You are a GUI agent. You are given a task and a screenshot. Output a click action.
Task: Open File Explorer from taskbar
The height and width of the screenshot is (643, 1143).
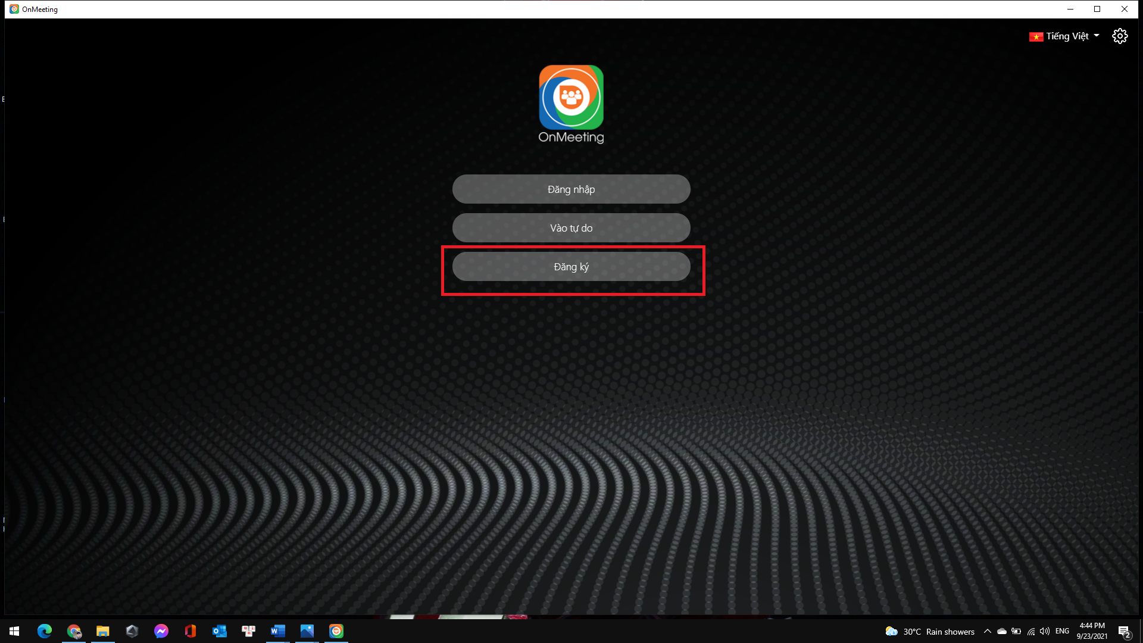(103, 631)
